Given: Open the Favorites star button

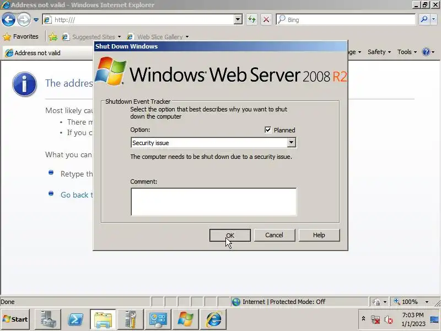Looking at the screenshot, I should click(x=20, y=36).
